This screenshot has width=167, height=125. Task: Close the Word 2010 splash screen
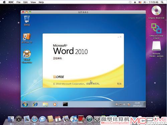coord(121,37)
